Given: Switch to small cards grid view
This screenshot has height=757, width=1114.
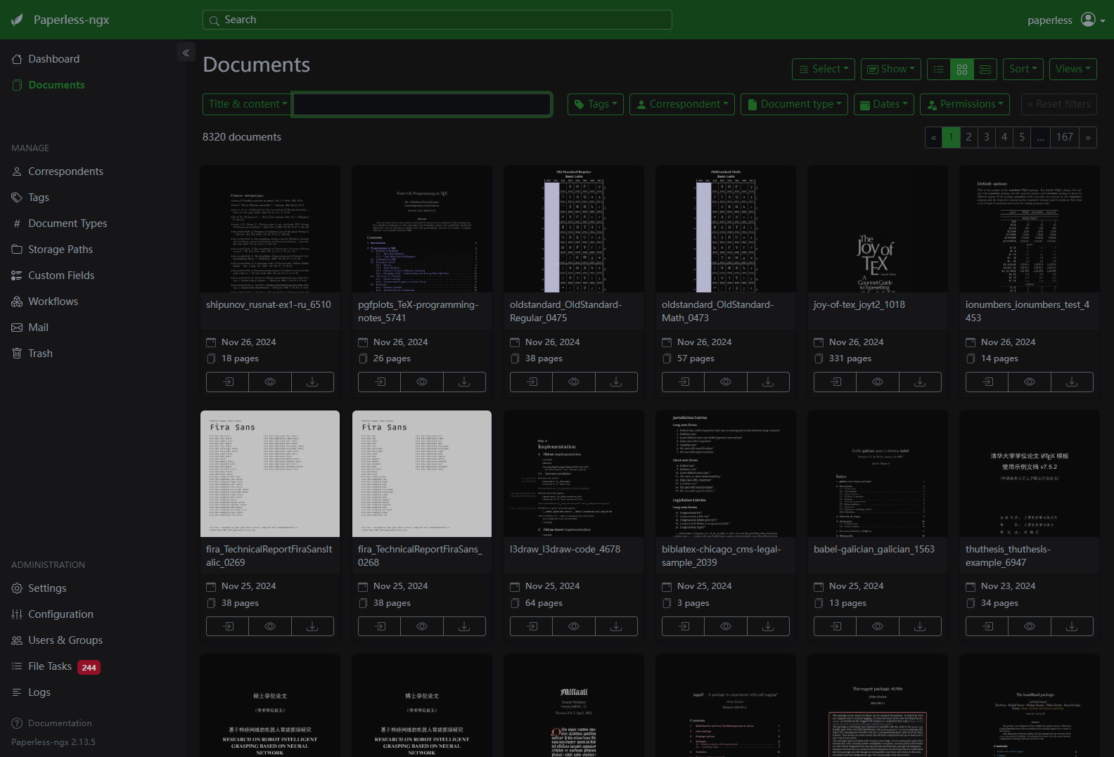Looking at the screenshot, I should [962, 69].
